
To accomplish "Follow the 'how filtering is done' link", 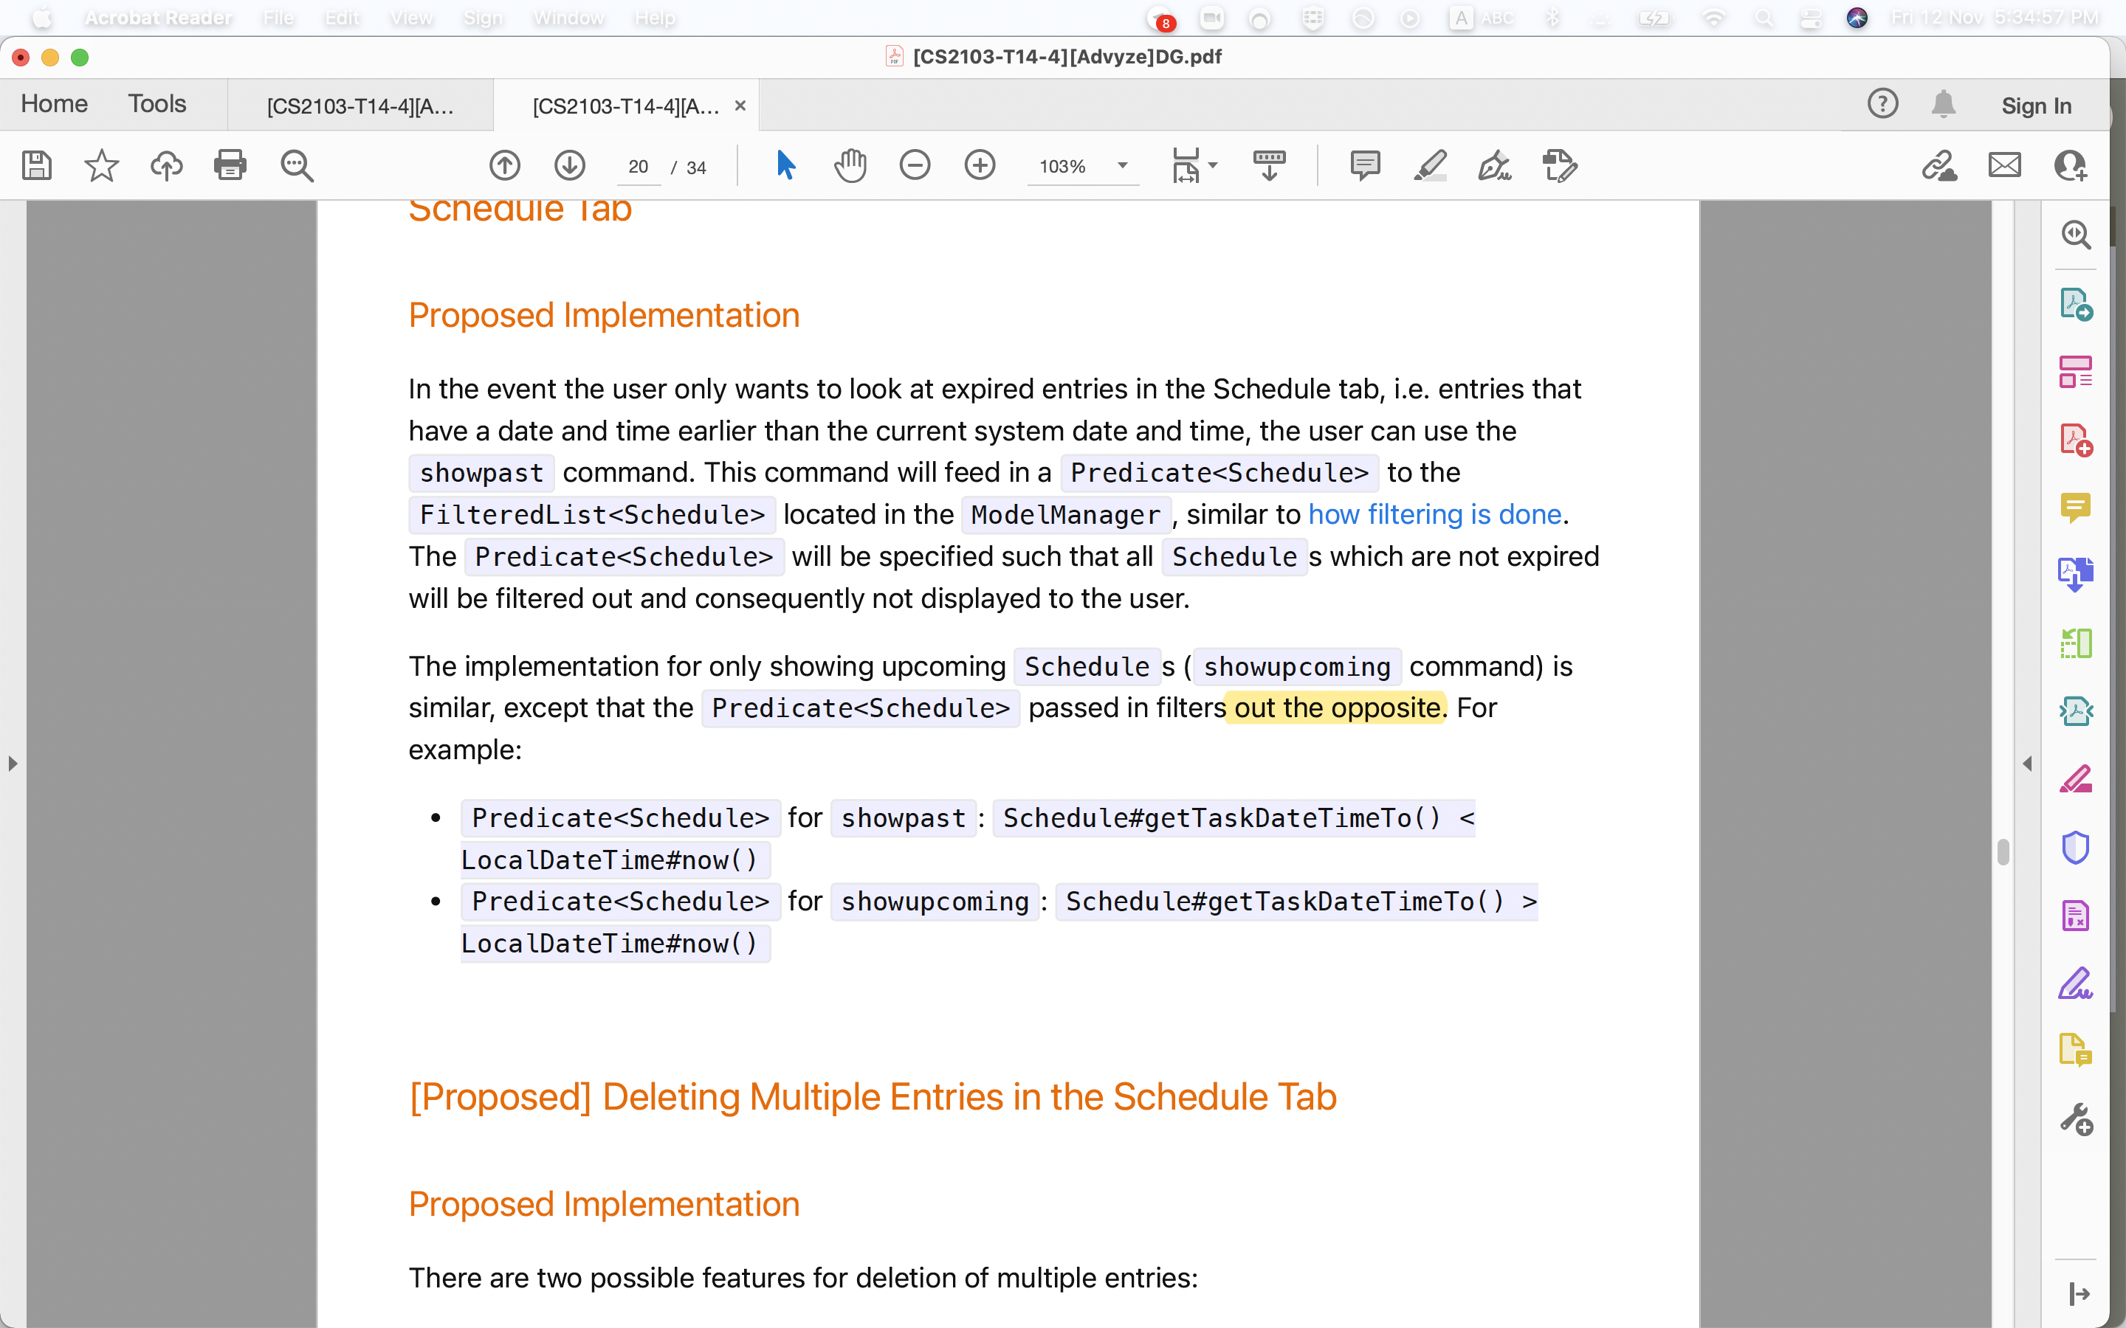I will pyautogui.click(x=1434, y=515).
